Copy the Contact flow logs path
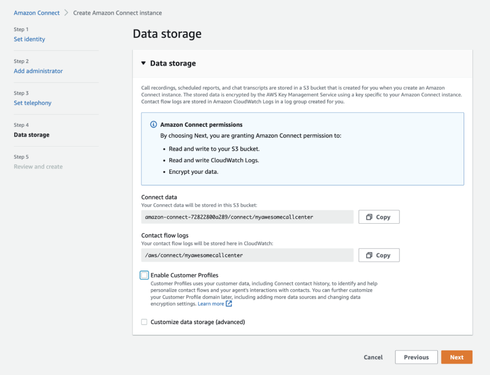 [379, 255]
